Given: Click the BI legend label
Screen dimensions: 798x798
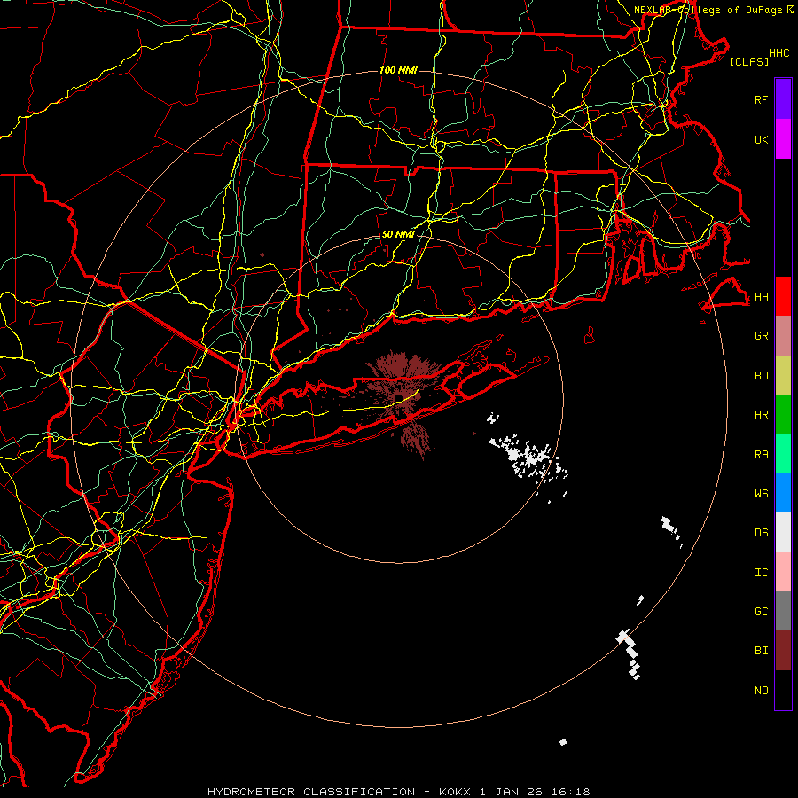Looking at the screenshot, I should tap(761, 651).
